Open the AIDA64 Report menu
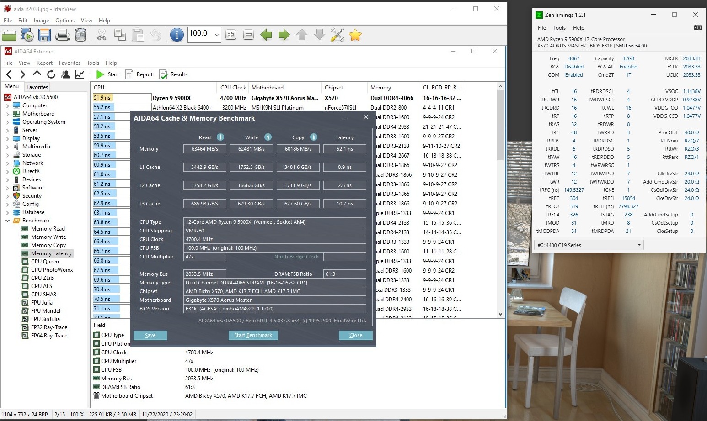 pyautogui.click(x=44, y=63)
